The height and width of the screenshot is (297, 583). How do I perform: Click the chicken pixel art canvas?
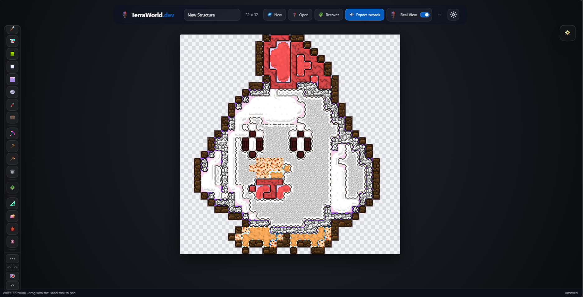click(290, 144)
